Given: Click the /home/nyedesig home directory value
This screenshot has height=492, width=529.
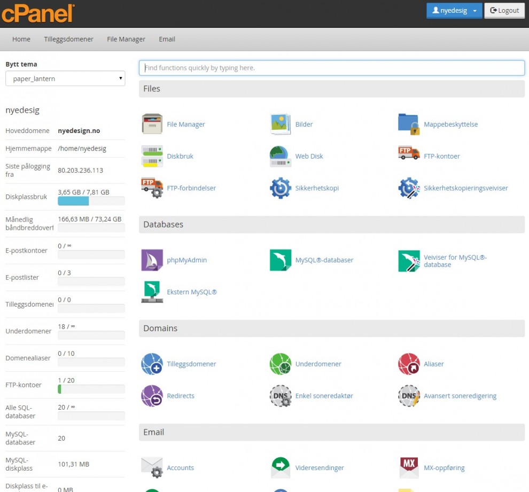Looking at the screenshot, I should pos(82,149).
